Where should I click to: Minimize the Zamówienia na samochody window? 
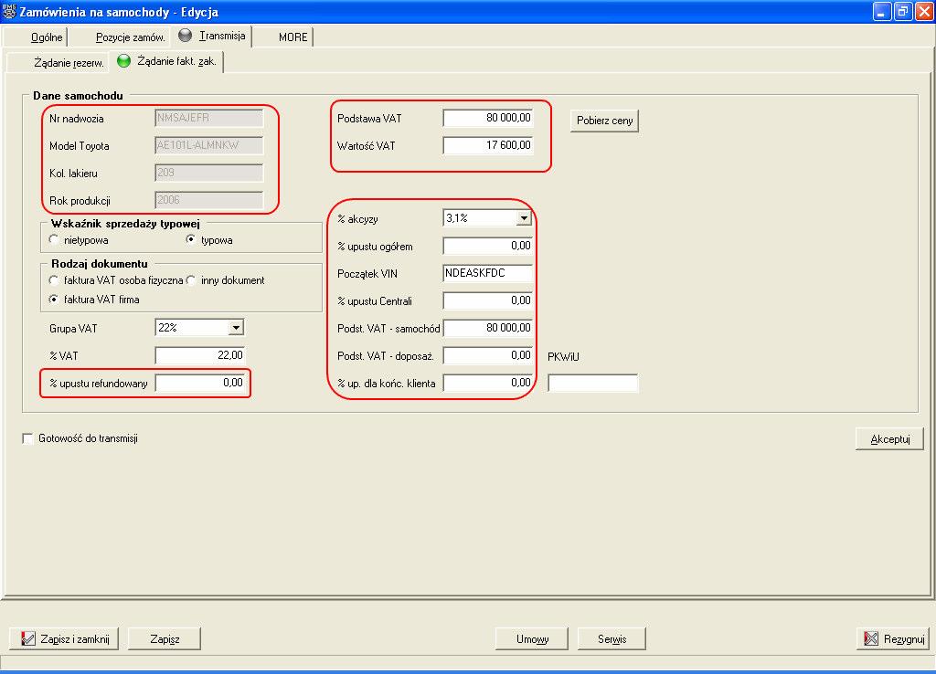point(882,11)
